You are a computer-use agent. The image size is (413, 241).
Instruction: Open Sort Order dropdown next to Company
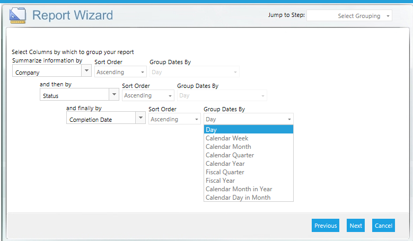point(120,72)
